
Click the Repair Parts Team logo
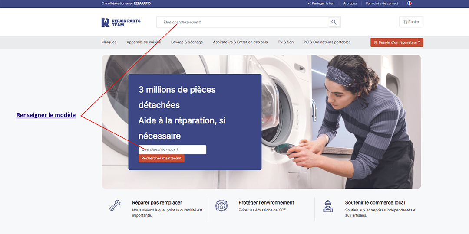click(x=121, y=23)
